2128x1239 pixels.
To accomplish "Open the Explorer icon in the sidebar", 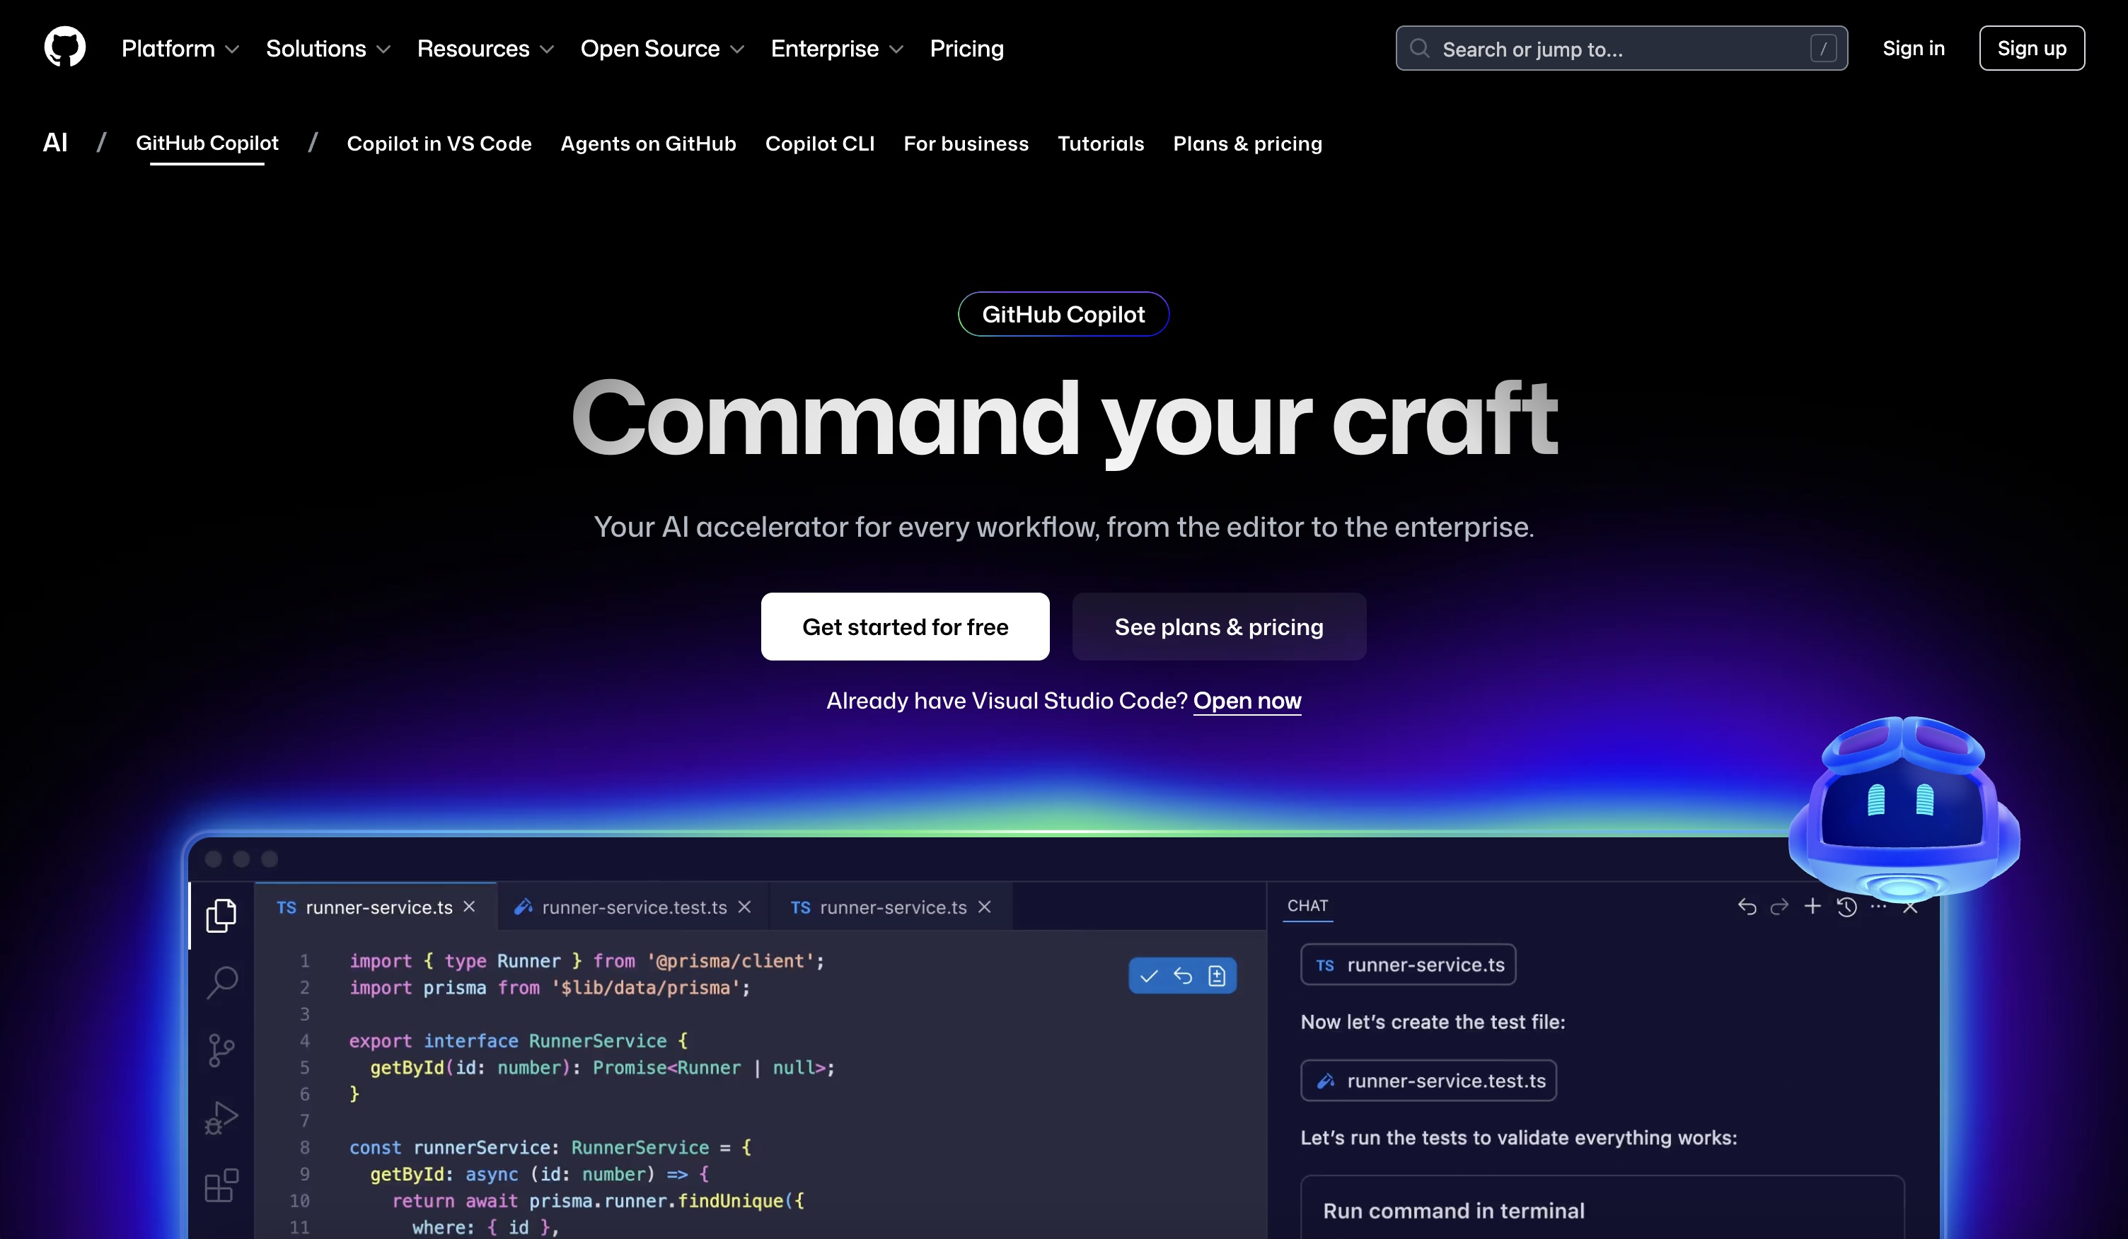I will pos(221,915).
